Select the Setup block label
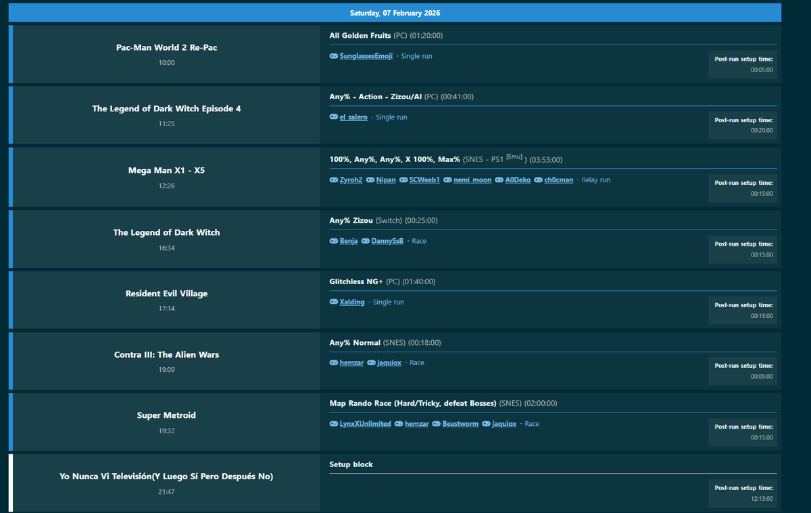The width and height of the screenshot is (811, 513). click(x=351, y=464)
